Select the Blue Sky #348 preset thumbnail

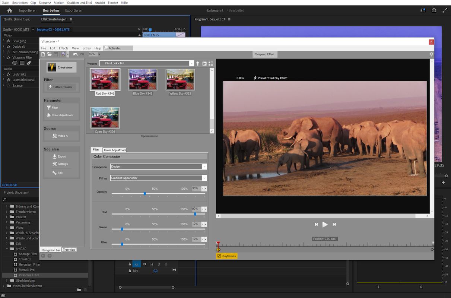tap(143, 80)
